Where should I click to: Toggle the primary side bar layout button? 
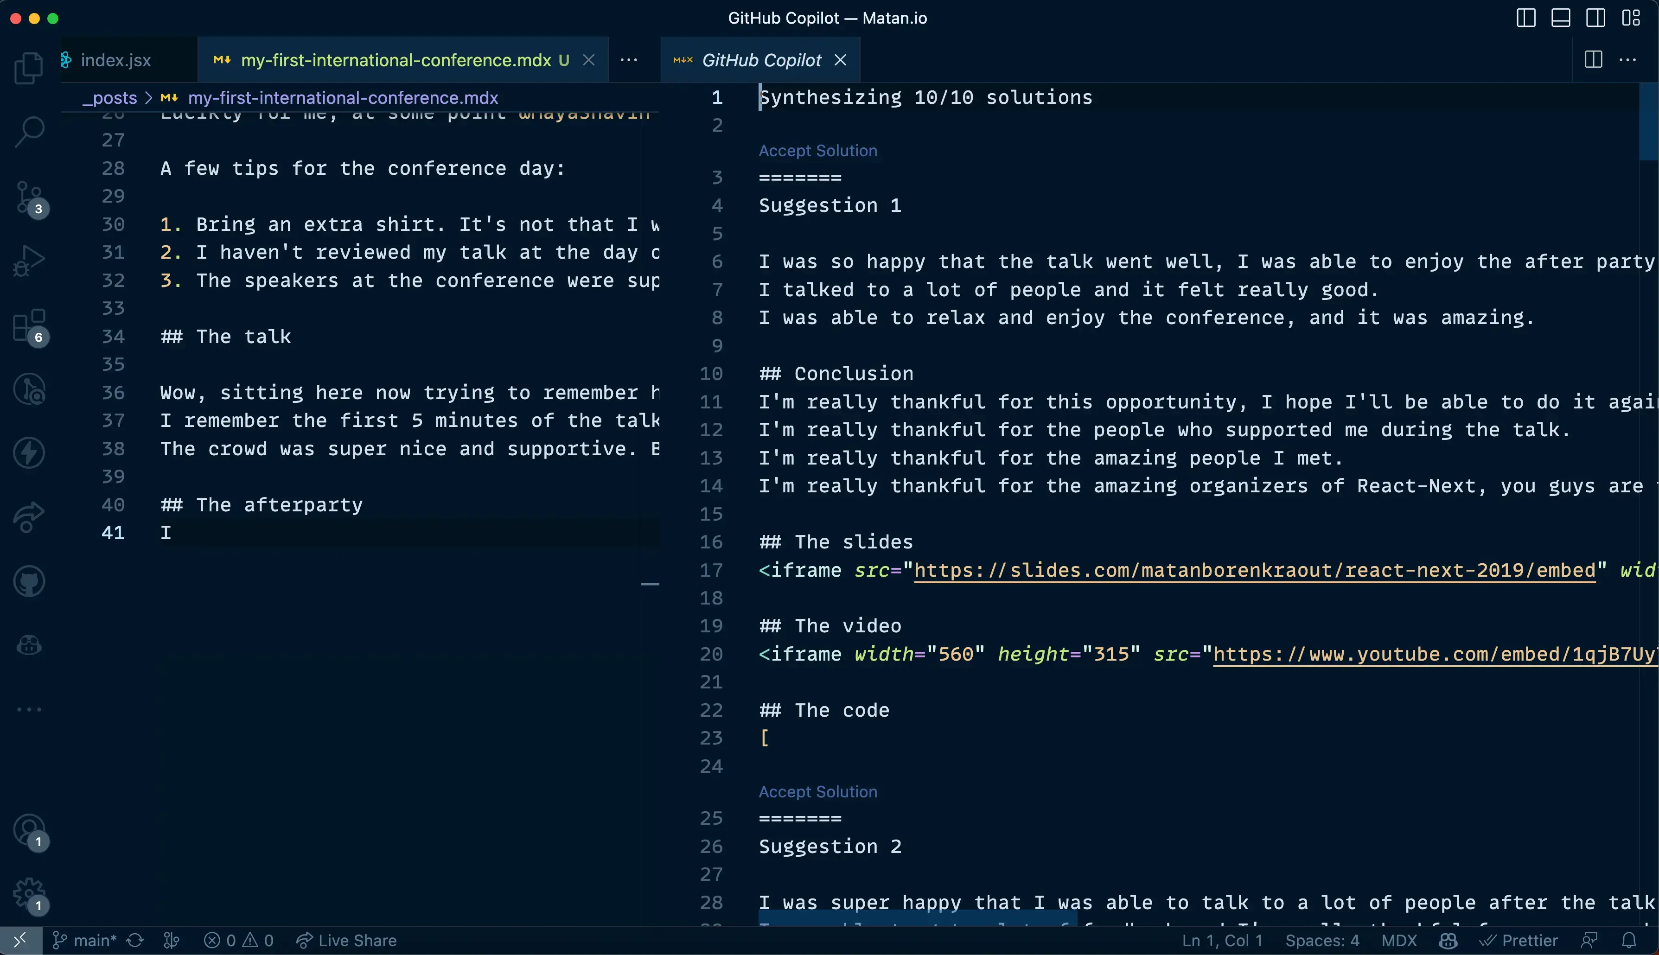pyautogui.click(x=1526, y=18)
